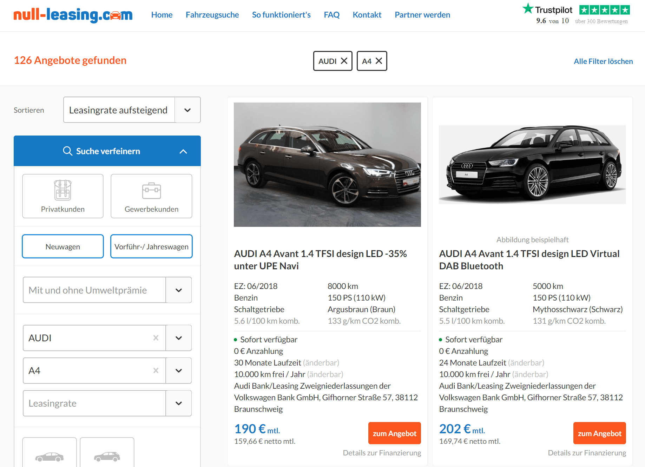Click the 24 Monate Laufzeit text

tap(473, 363)
